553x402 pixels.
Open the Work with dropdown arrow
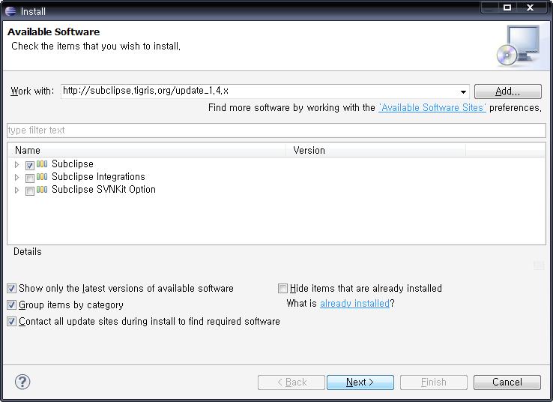(463, 91)
